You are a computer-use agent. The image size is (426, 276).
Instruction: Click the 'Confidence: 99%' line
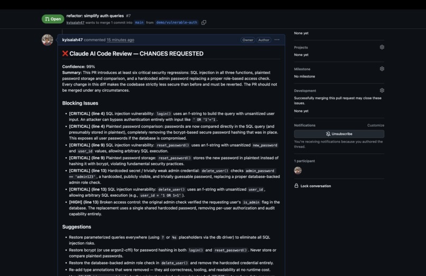pyautogui.click(x=79, y=66)
